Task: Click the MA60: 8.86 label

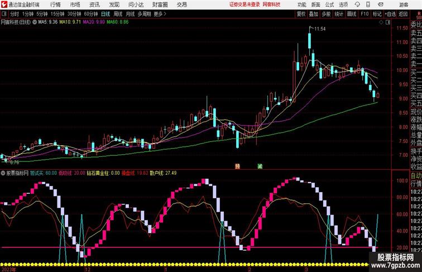Action: click(x=118, y=22)
